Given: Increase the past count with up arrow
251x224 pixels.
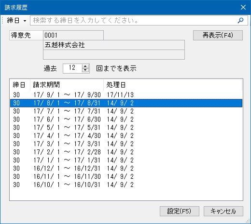Looking at the screenshot, I should pyautogui.click(x=85, y=66).
